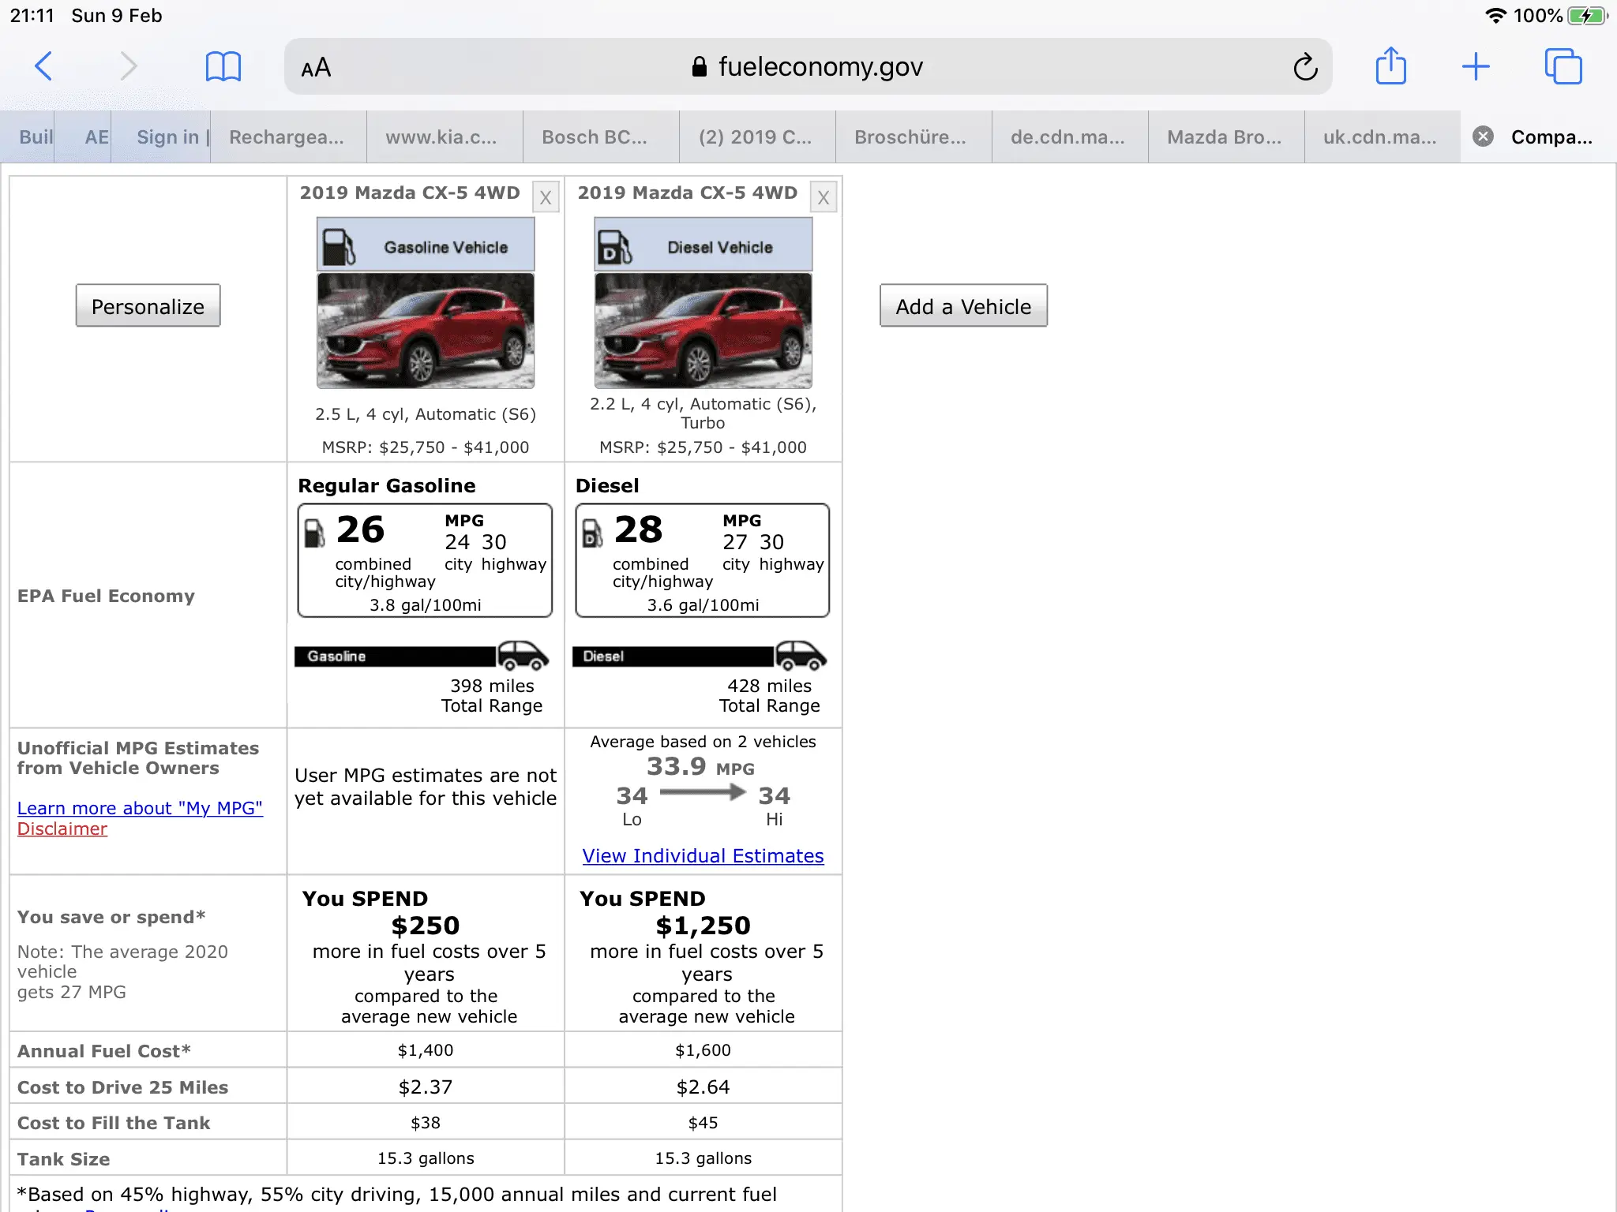
Task: Tap the Gasoline range bar
Action: pyautogui.click(x=395, y=656)
